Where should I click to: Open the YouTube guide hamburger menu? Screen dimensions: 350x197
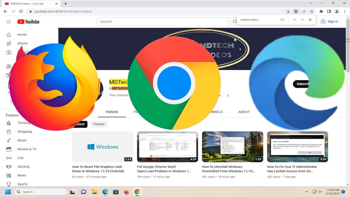pyautogui.click(x=9, y=22)
